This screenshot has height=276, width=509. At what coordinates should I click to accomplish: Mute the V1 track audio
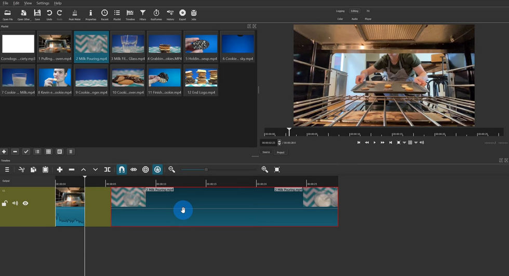pos(15,203)
